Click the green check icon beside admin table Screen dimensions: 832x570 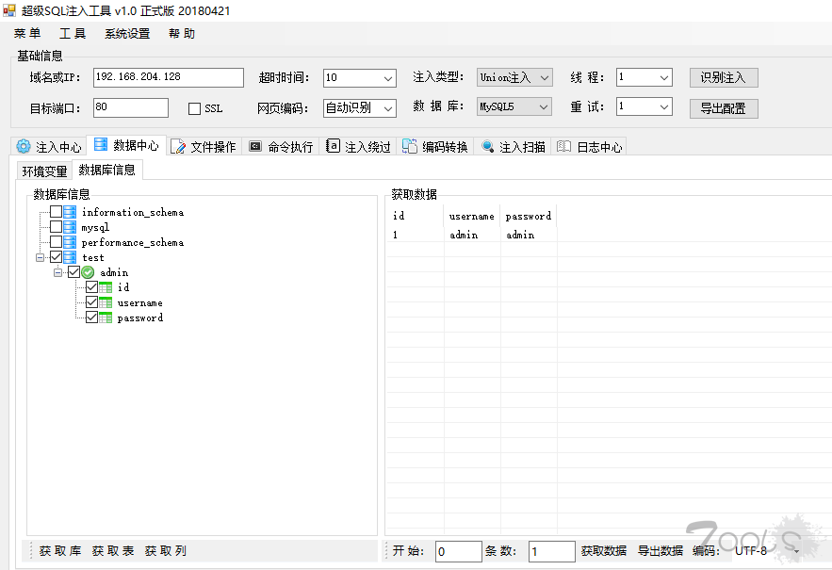point(88,272)
